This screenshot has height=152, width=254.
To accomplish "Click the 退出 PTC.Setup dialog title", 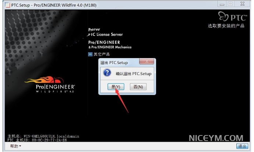I will coord(114,63).
